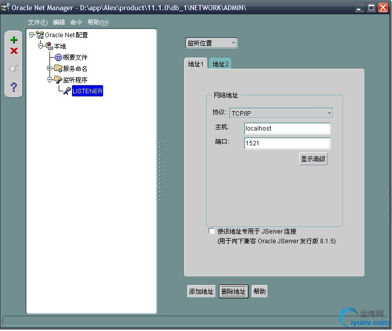This screenshot has width=392, height=331.
Task: Click the 删除地址 button
Action: tap(233, 291)
